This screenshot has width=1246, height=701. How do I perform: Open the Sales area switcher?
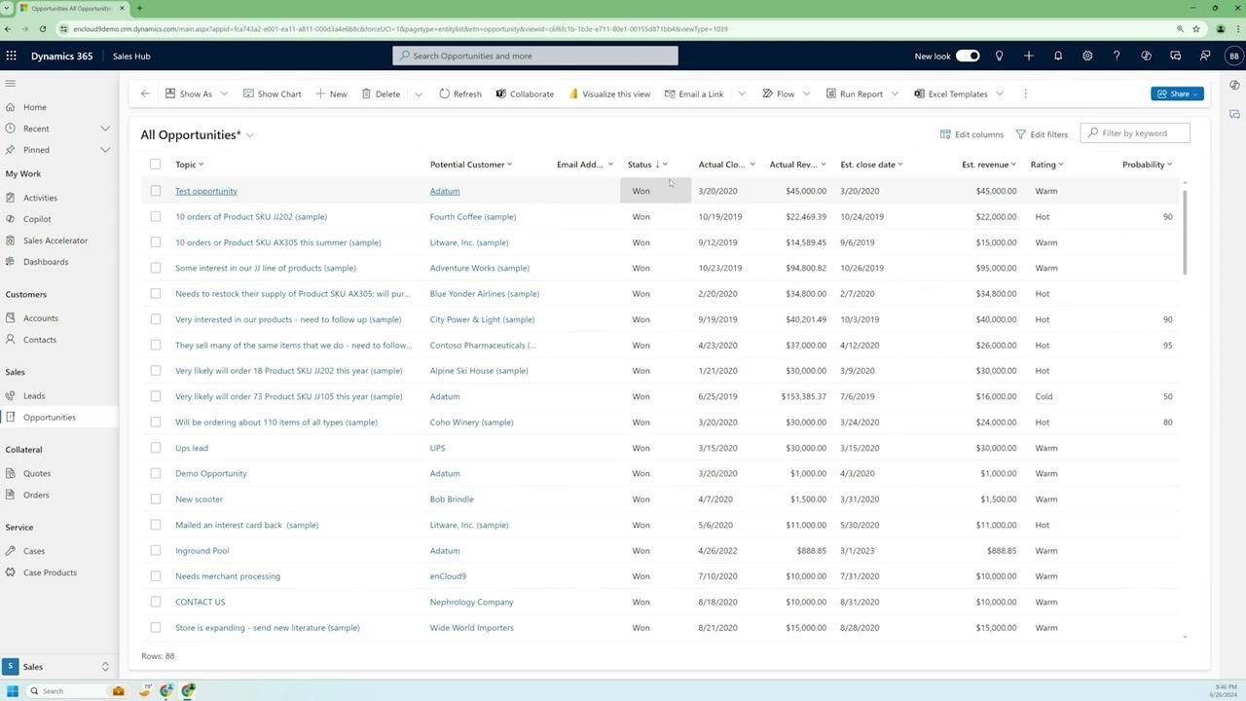click(x=58, y=667)
